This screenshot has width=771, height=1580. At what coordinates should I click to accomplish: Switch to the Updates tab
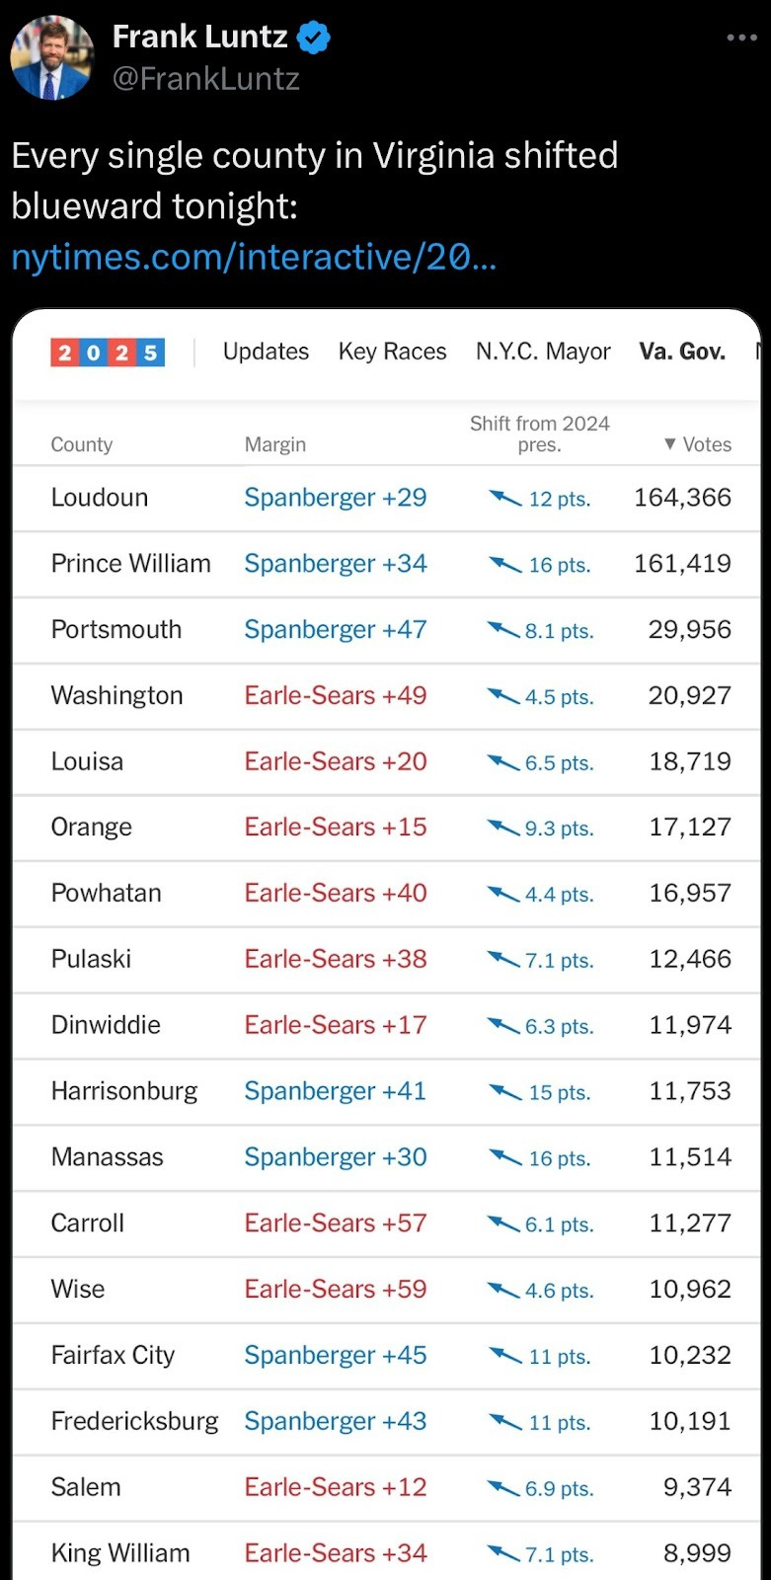(x=266, y=352)
